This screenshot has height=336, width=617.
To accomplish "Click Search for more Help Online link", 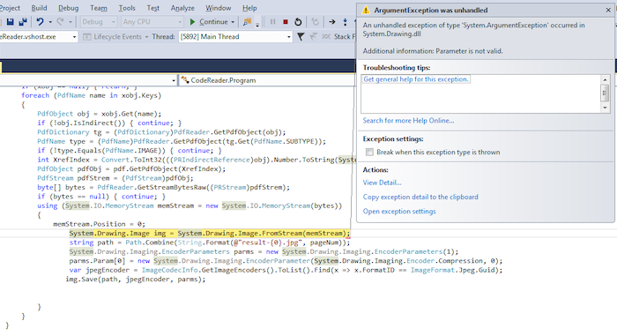I will 408,121.
